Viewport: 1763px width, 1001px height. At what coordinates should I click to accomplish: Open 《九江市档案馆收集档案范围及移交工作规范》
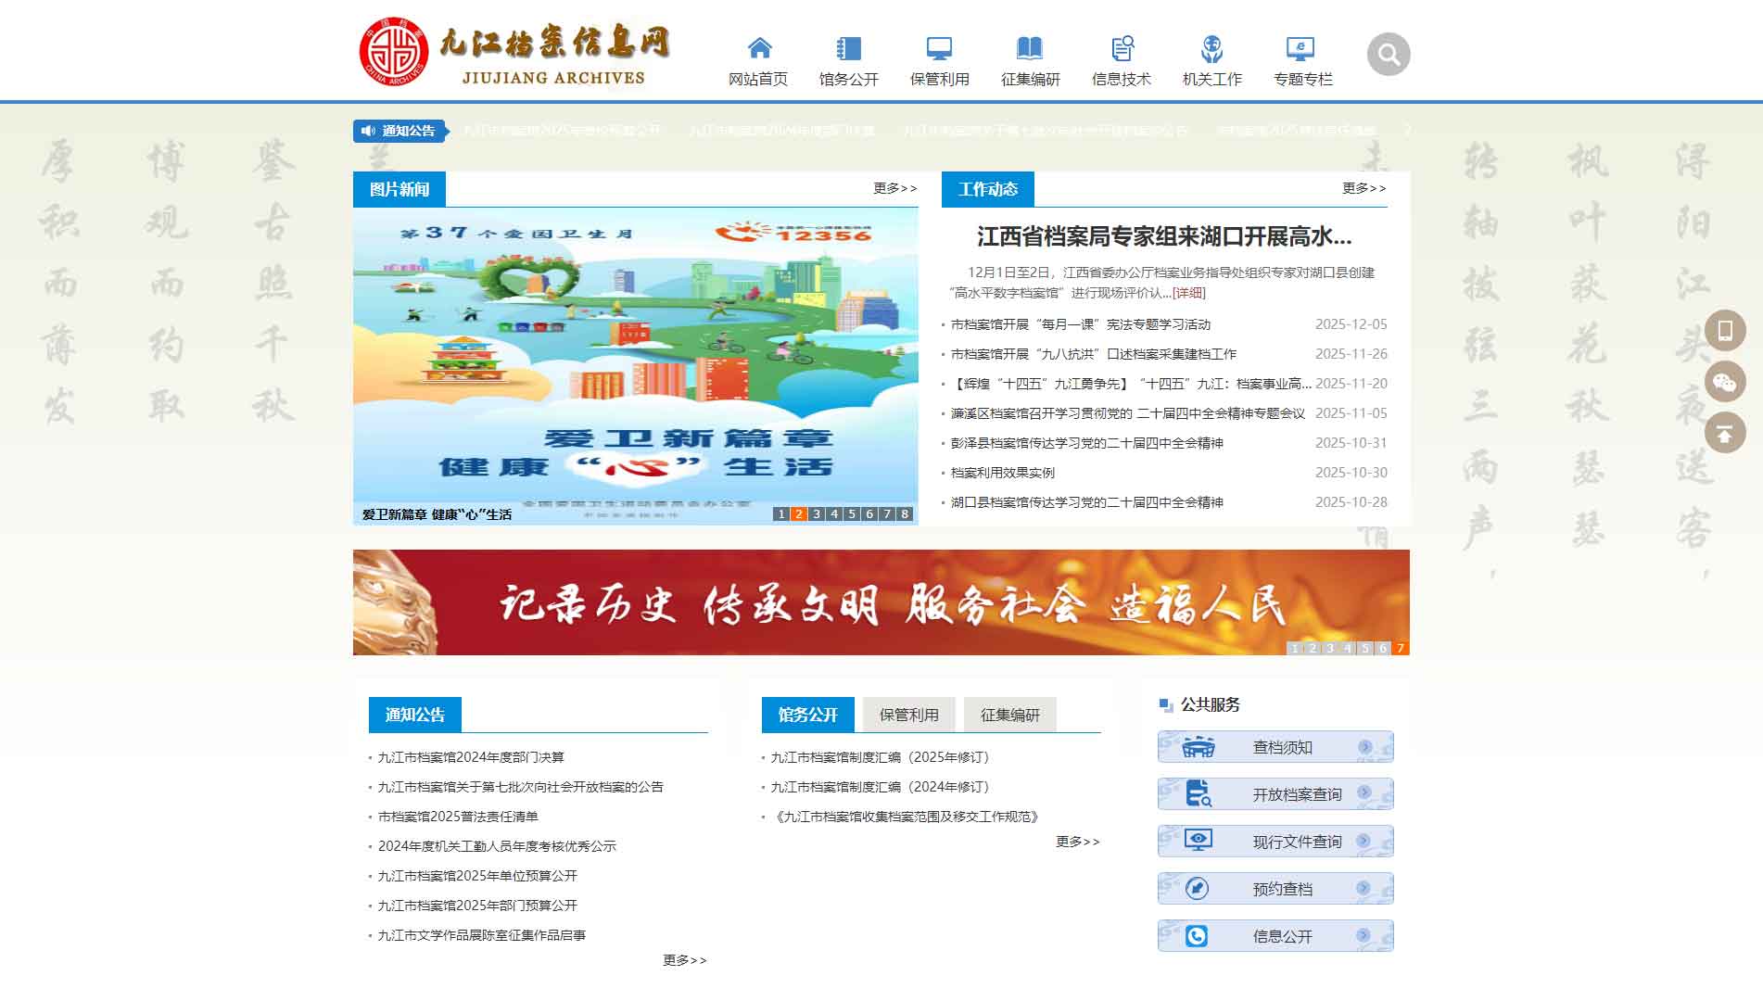click(907, 817)
